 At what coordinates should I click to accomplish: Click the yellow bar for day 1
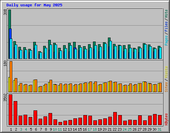(9, 84)
